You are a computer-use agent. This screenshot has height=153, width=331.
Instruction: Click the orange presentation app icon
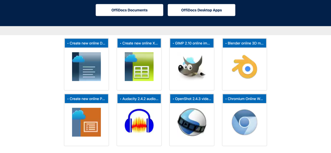click(x=86, y=122)
